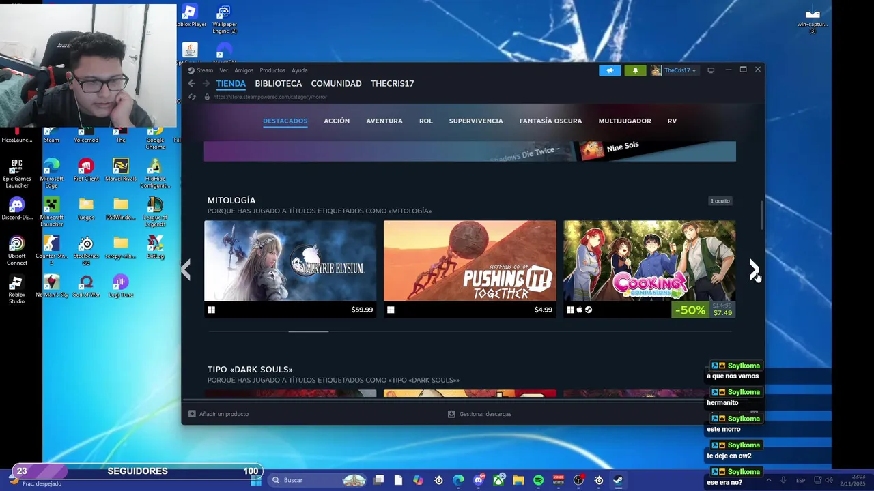Switch to the COMUNIDAD tab
This screenshot has width=874, height=491.
pyautogui.click(x=336, y=83)
